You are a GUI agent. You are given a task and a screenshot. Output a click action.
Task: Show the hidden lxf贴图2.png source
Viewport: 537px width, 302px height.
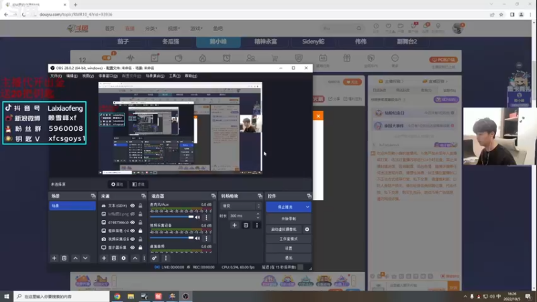point(132,214)
